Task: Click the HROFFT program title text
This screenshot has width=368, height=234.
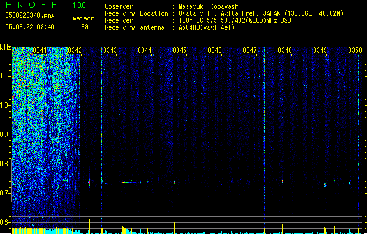Action: point(36,5)
